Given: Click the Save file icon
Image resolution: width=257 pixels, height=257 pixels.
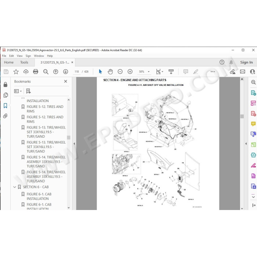Looking at the screenshot, I should point(6,72).
